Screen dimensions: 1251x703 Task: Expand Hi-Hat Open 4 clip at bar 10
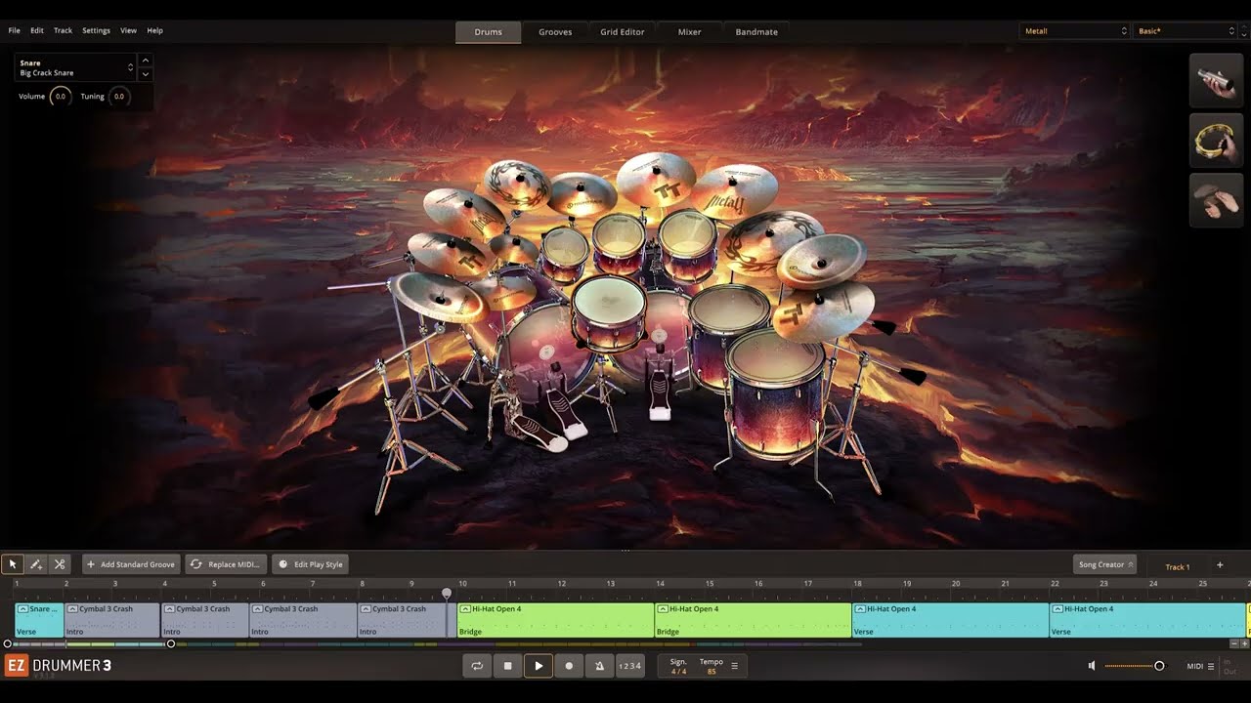(x=464, y=609)
